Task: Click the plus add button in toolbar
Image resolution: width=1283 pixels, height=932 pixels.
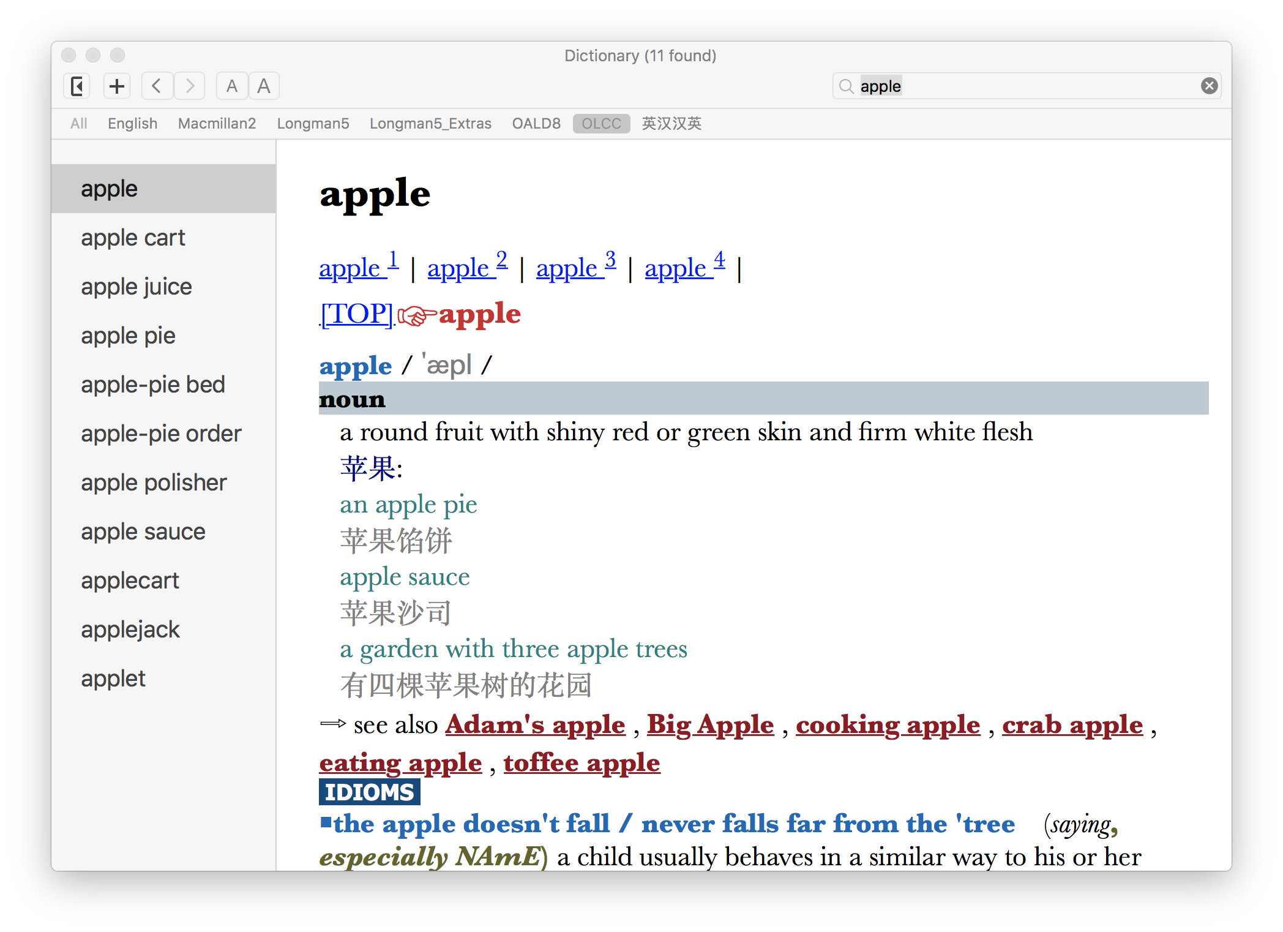Action: 117,86
